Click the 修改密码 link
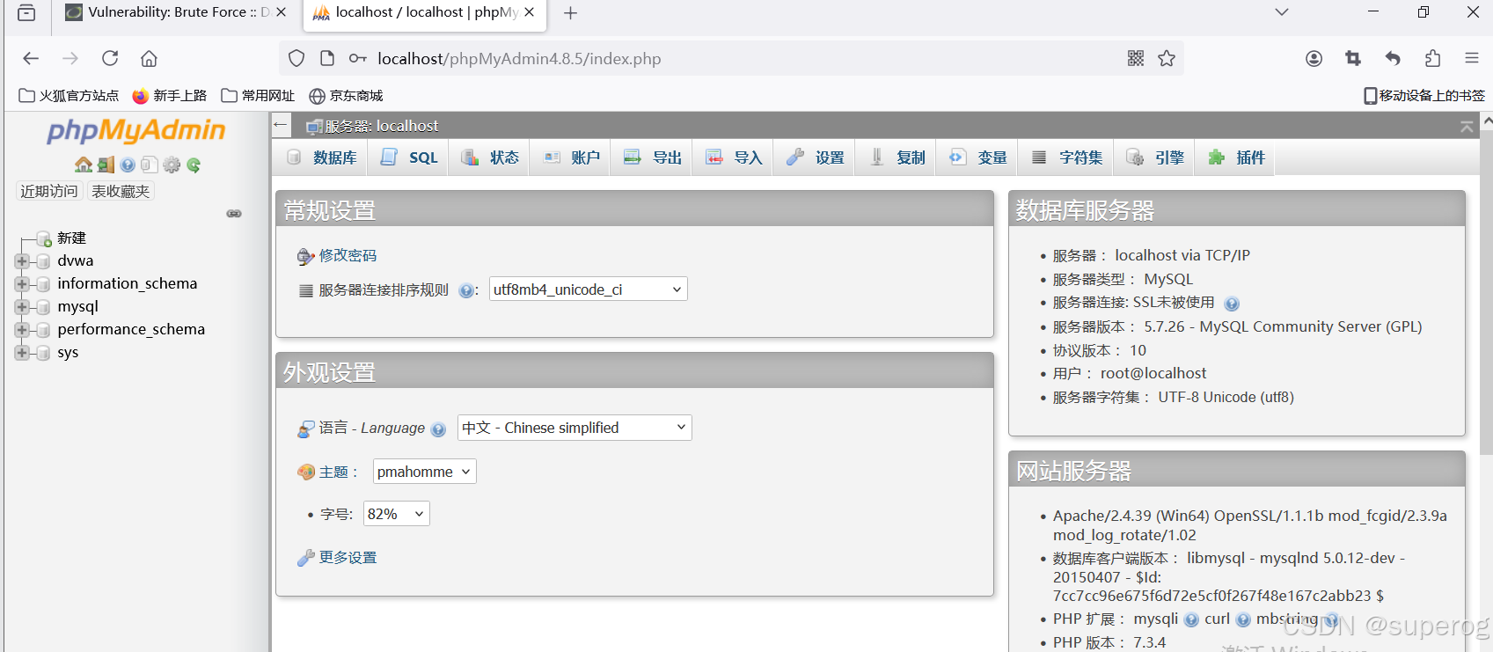This screenshot has height=652, width=1493. [348, 255]
